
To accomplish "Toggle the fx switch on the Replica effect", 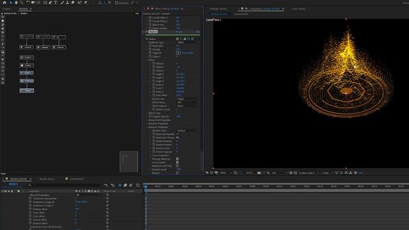I will 146,32.
